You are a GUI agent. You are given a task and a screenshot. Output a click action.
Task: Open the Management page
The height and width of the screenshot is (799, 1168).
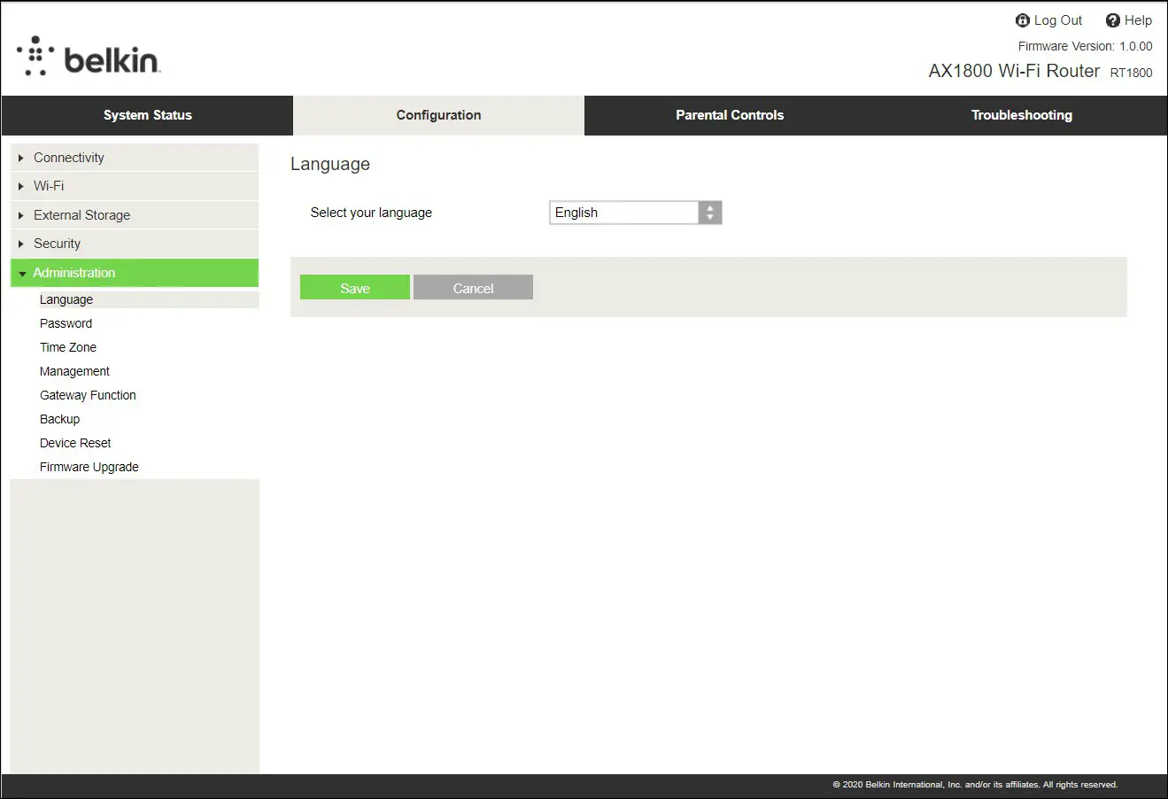[74, 371]
